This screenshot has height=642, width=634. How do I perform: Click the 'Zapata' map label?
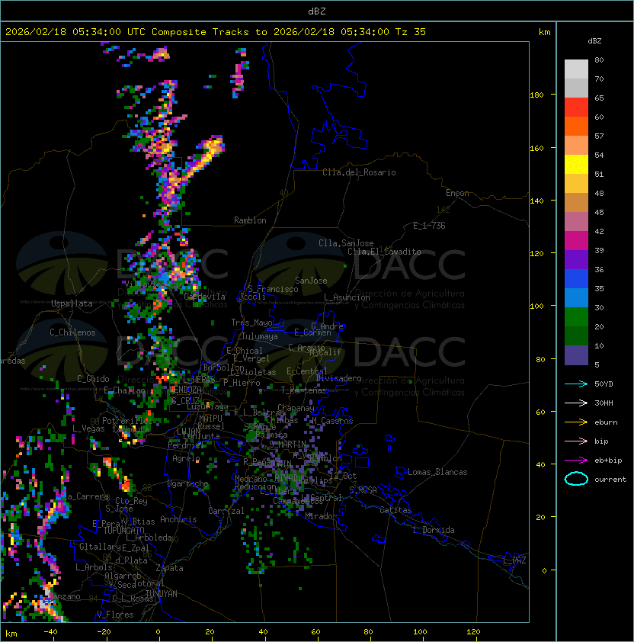[x=169, y=568]
